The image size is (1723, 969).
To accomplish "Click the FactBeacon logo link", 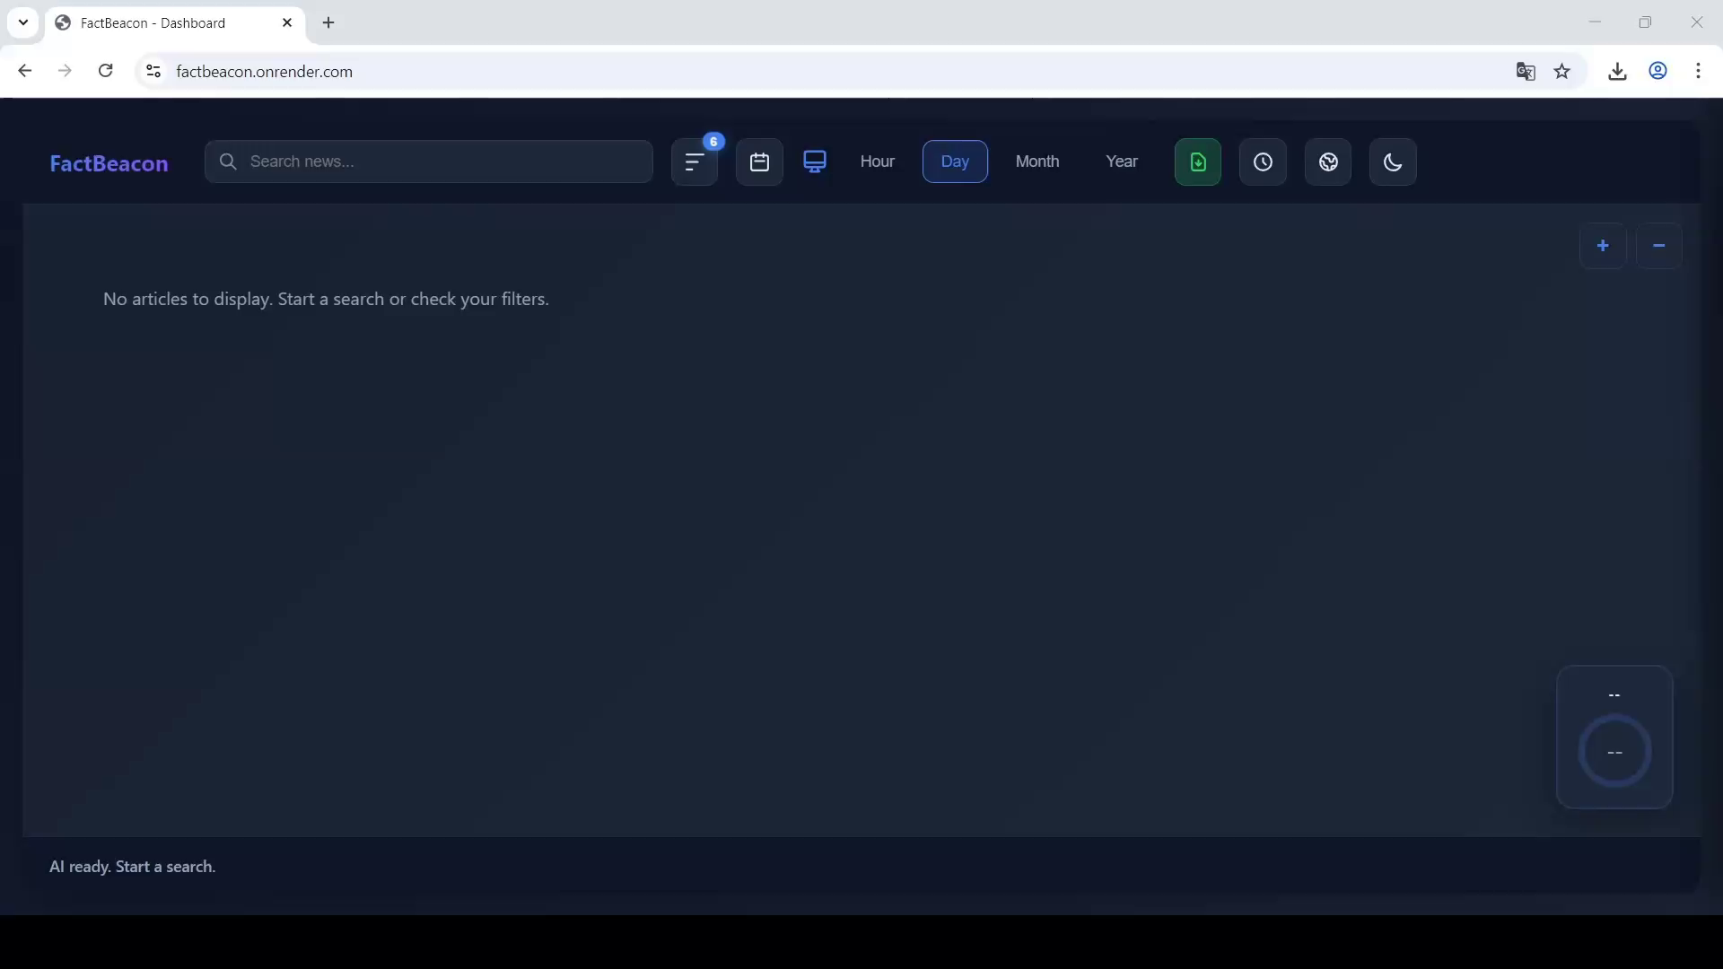I will pos(109,163).
